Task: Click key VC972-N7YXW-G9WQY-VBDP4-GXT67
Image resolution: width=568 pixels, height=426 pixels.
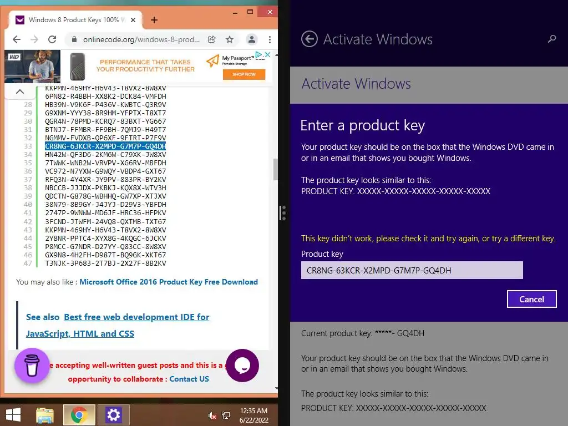Action: pos(105,171)
